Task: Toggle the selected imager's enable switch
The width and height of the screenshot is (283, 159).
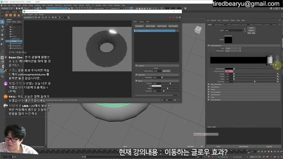Action: 177,31
